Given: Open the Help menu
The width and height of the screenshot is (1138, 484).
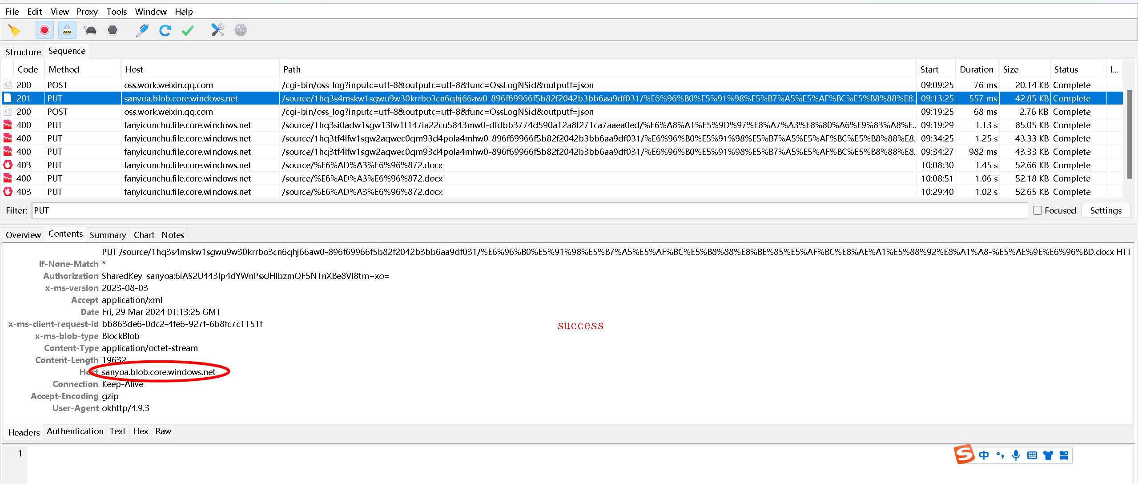Looking at the screenshot, I should pos(184,12).
